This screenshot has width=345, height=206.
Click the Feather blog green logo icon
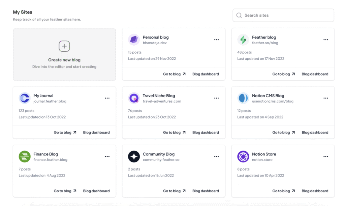tap(243, 40)
